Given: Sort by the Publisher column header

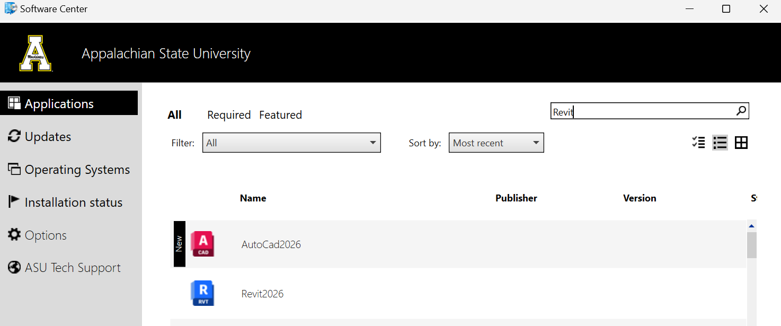Looking at the screenshot, I should point(516,198).
